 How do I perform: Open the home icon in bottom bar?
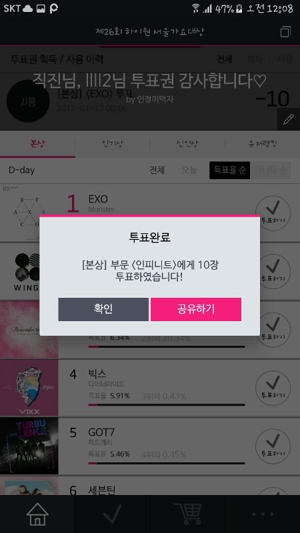pyautogui.click(x=37, y=514)
